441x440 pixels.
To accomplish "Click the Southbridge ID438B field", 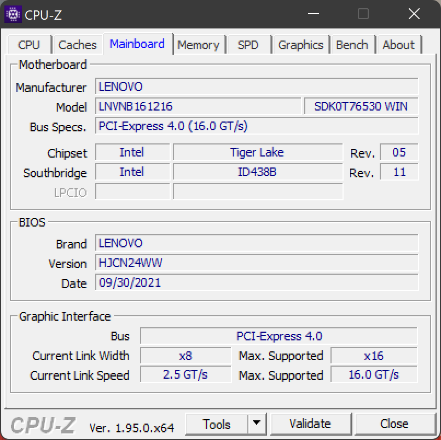I will (x=258, y=172).
